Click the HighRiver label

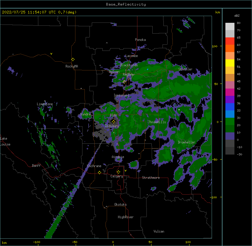pyautogui.click(x=126, y=217)
